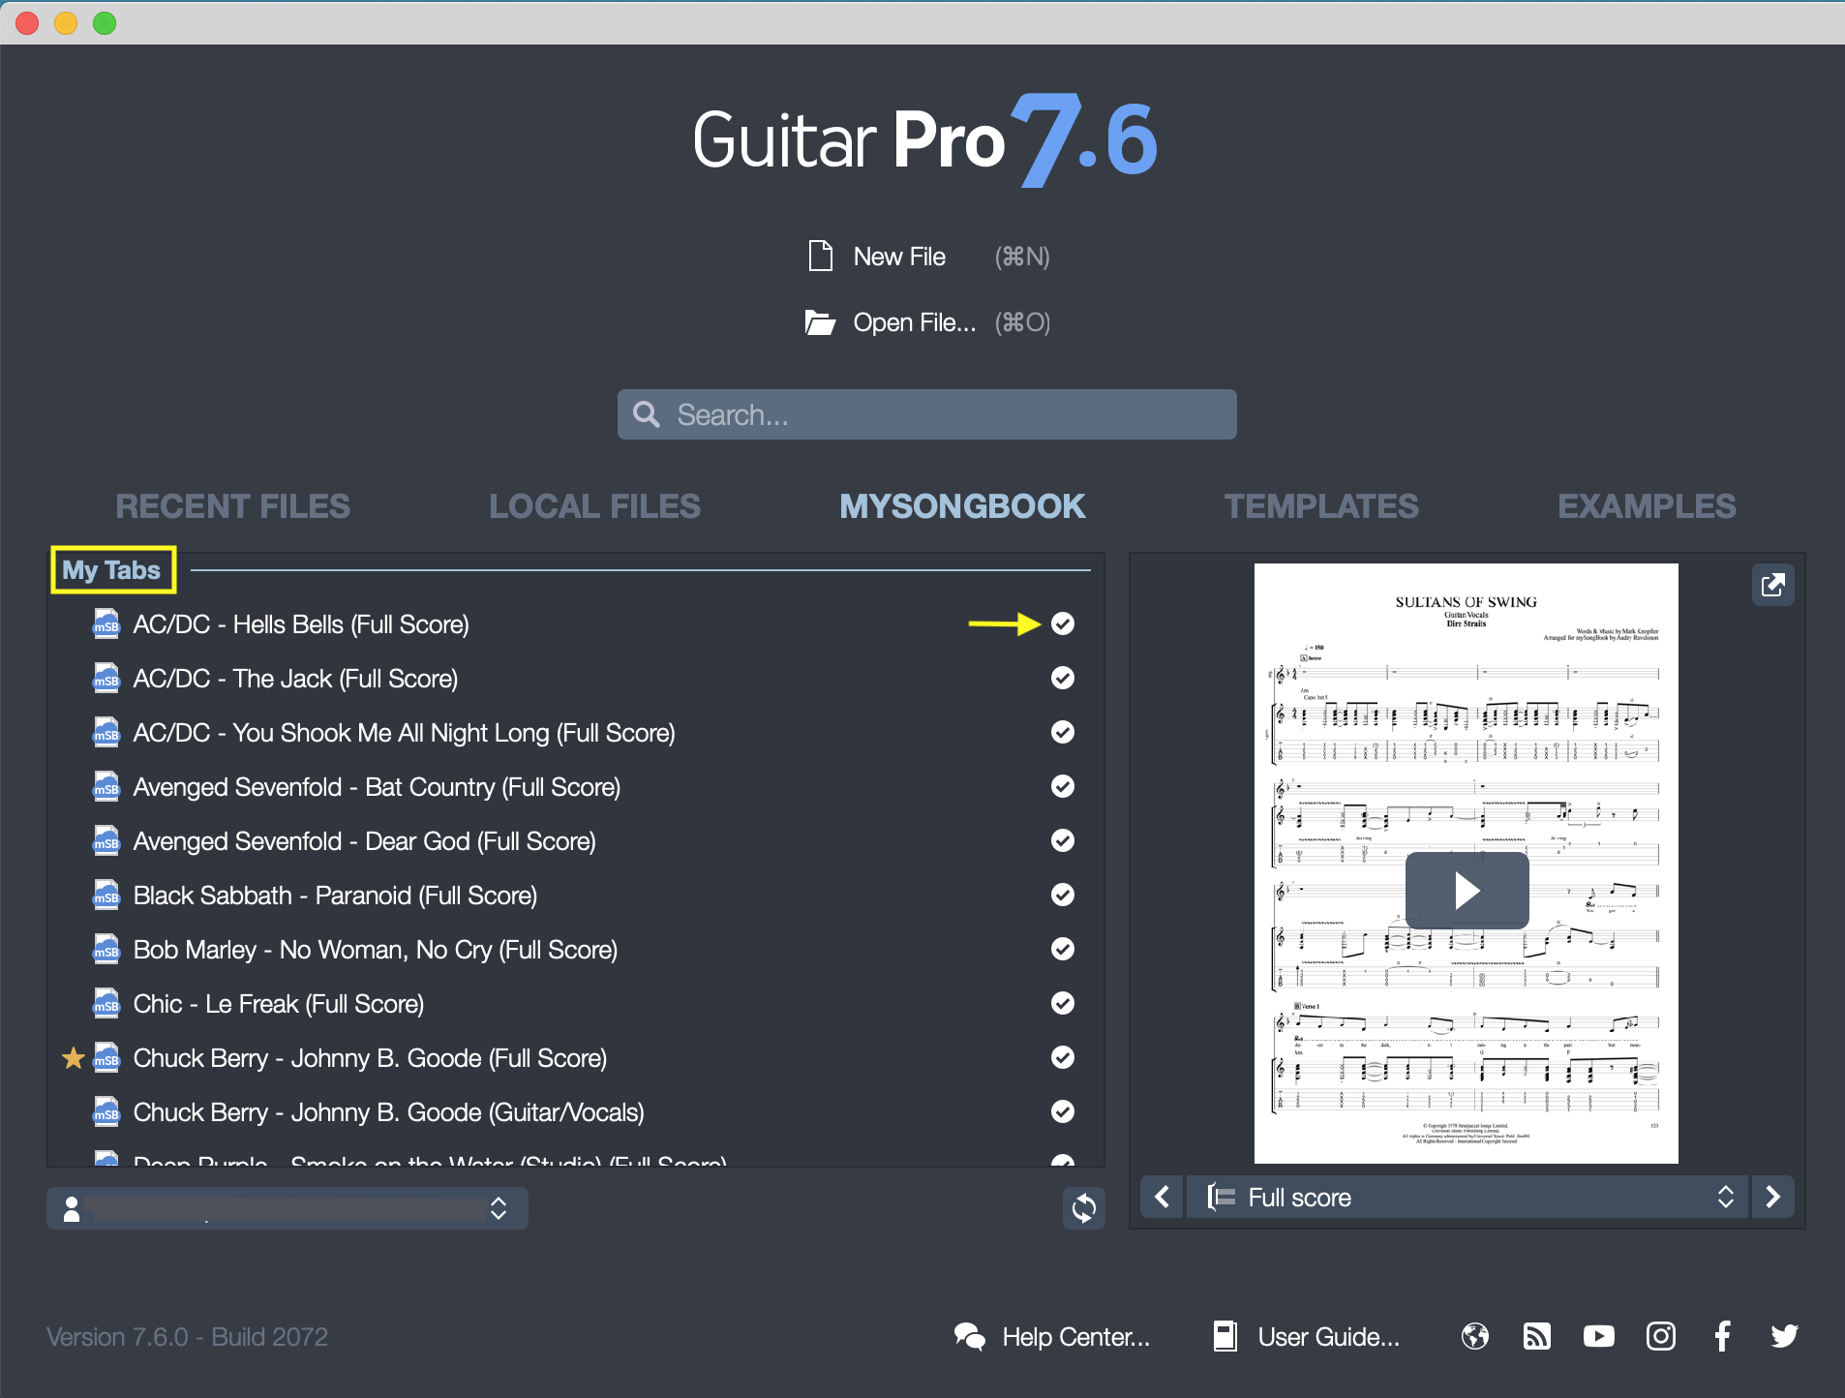
Task: Click the Full score track icon
Action: pyautogui.click(x=1222, y=1198)
